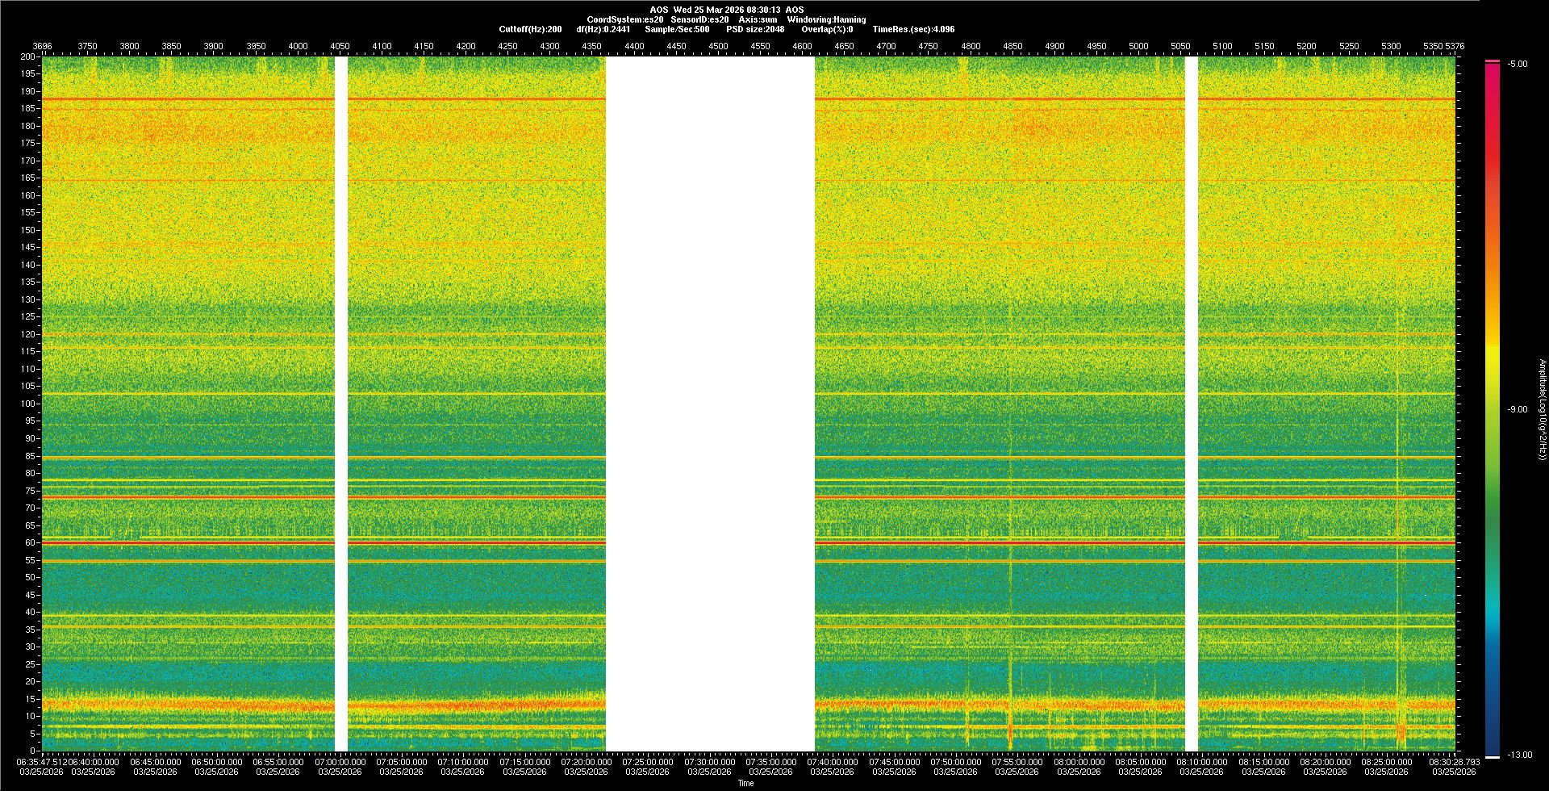Click the Amplitude axis title beside colorbar

click(1542, 409)
